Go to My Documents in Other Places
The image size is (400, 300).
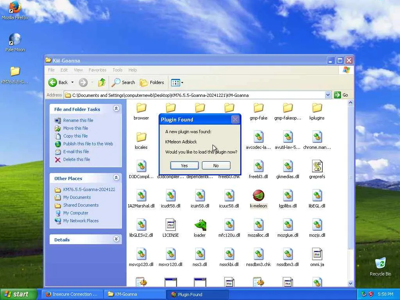77,197
